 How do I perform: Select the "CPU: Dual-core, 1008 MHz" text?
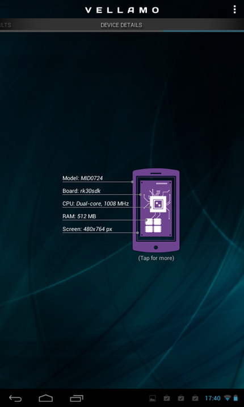tap(95, 204)
